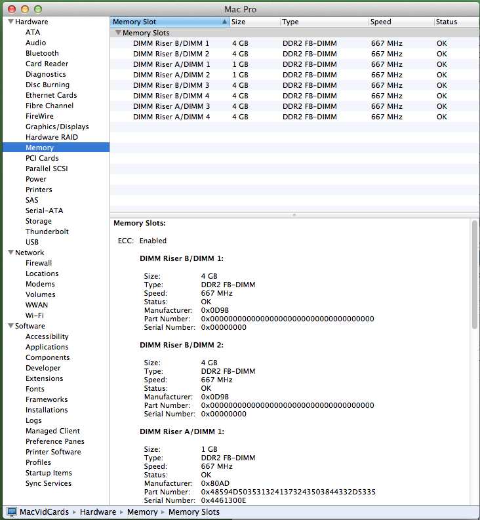480x520 pixels.
Task: Select Parallel SCSI in the sidebar
Action: click(47, 169)
